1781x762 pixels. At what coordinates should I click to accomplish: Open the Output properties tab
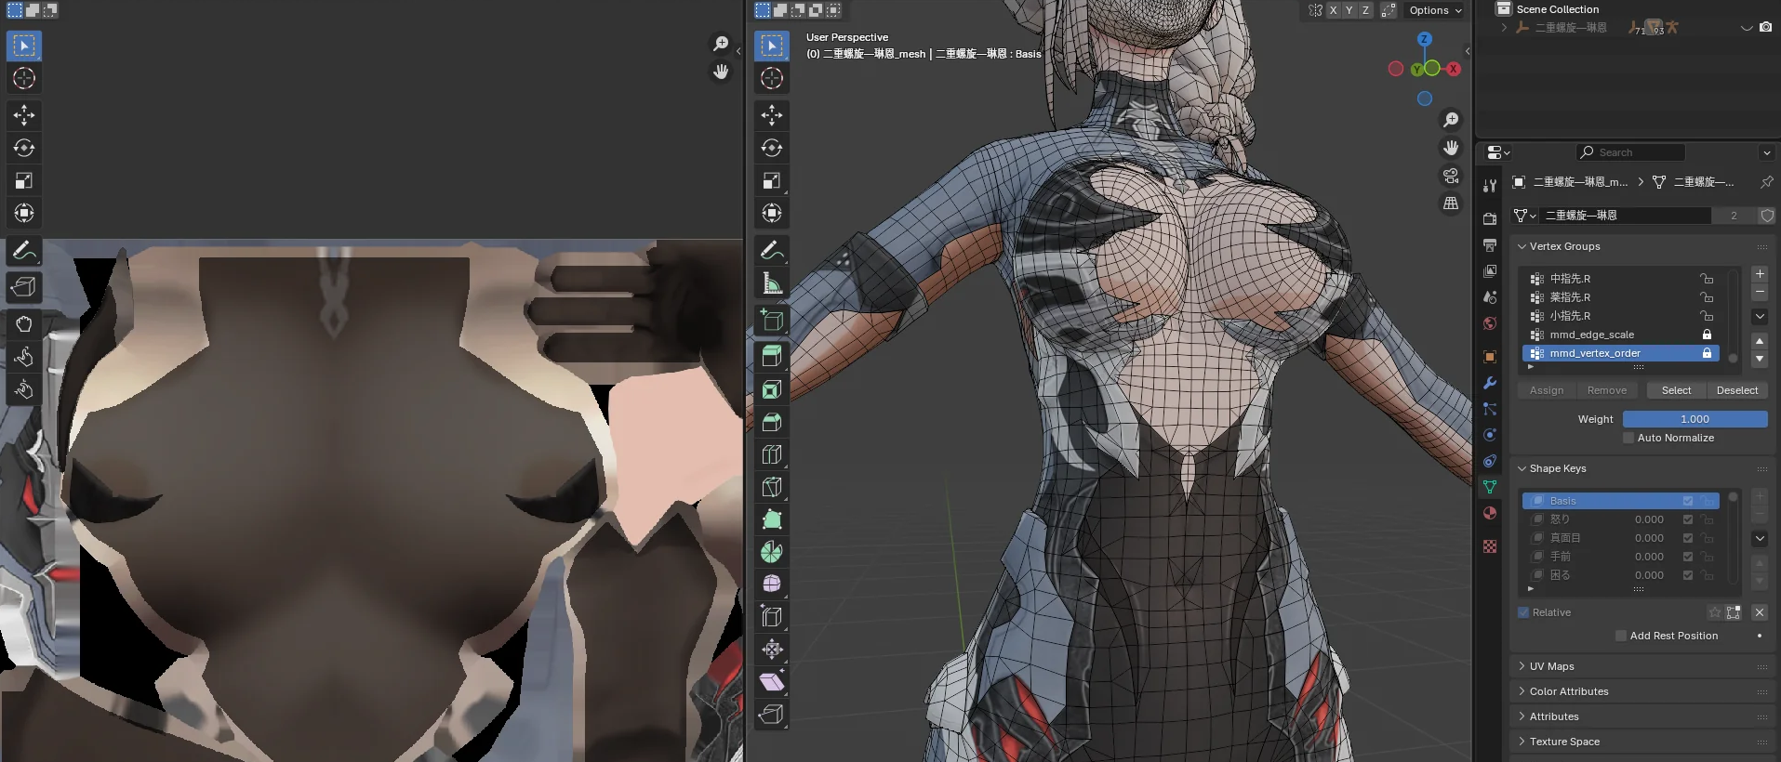[x=1489, y=245]
